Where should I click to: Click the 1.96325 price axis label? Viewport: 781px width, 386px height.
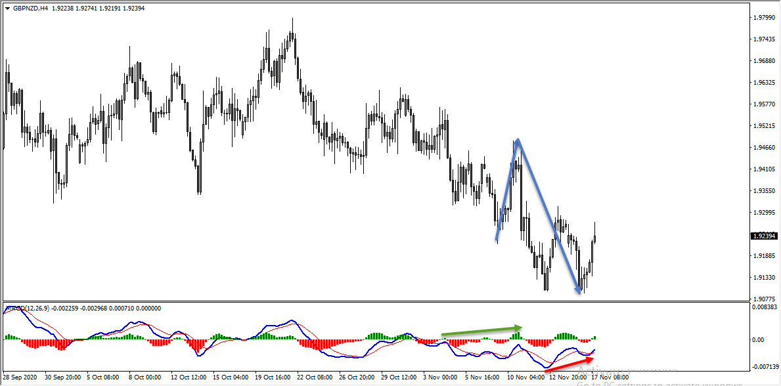tap(763, 82)
